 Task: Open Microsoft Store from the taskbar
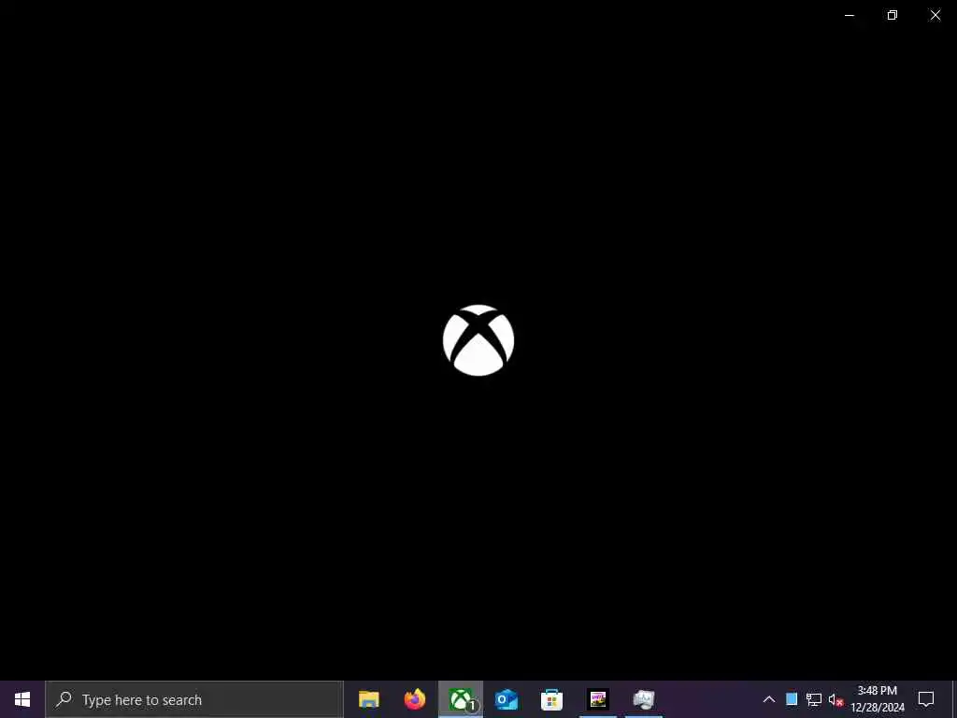coord(551,699)
